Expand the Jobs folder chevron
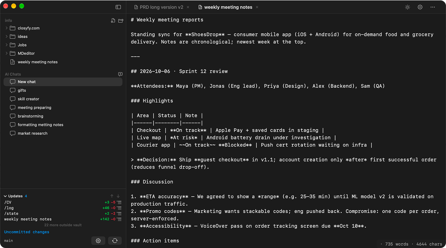This screenshot has width=446, height=248. point(7,45)
